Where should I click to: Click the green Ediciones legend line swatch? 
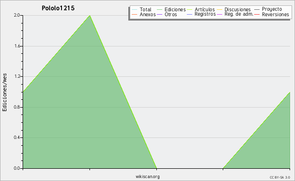[x=159, y=10]
